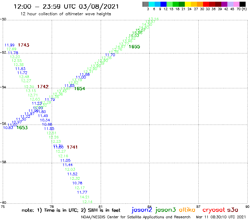
Task: Click the 1741 pass time label
Action: tap(72, 147)
